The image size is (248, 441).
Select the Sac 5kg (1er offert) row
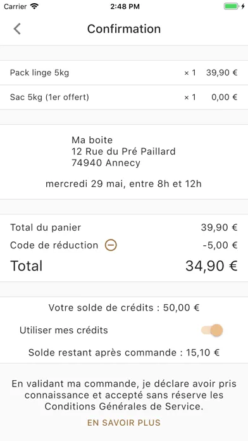pyautogui.click(x=124, y=98)
